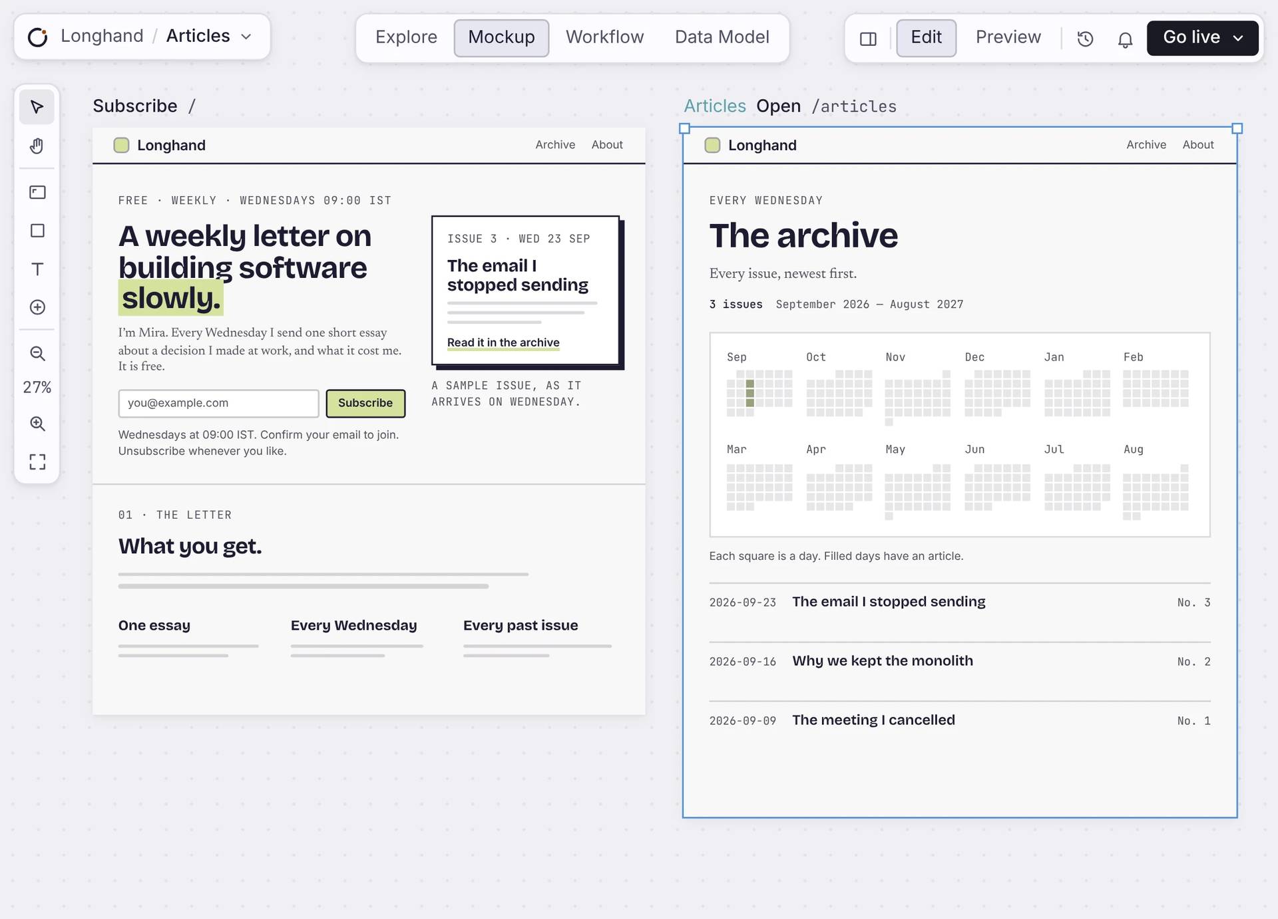
Task: Fit canvas to screen icon
Action: coord(37,462)
